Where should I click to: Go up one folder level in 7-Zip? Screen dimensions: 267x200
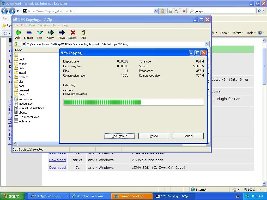[16, 44]
